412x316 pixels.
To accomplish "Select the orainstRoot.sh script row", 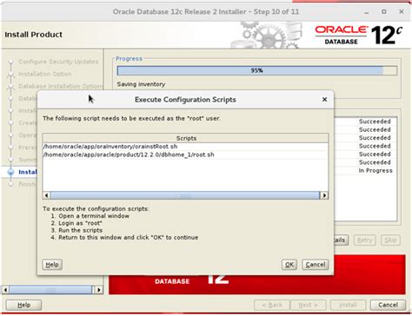I will point(185,147).
